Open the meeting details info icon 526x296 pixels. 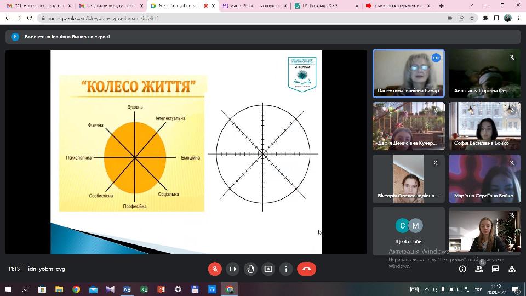(462, 269)
